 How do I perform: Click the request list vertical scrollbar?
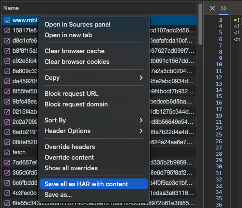coord(200,24)
